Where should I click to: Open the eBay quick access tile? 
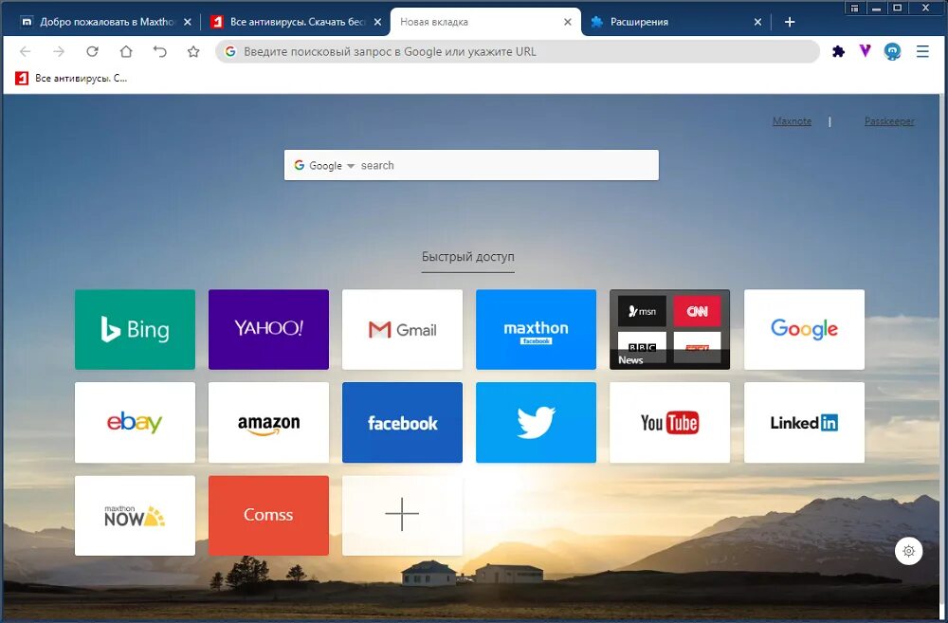[x=135, y=422]
